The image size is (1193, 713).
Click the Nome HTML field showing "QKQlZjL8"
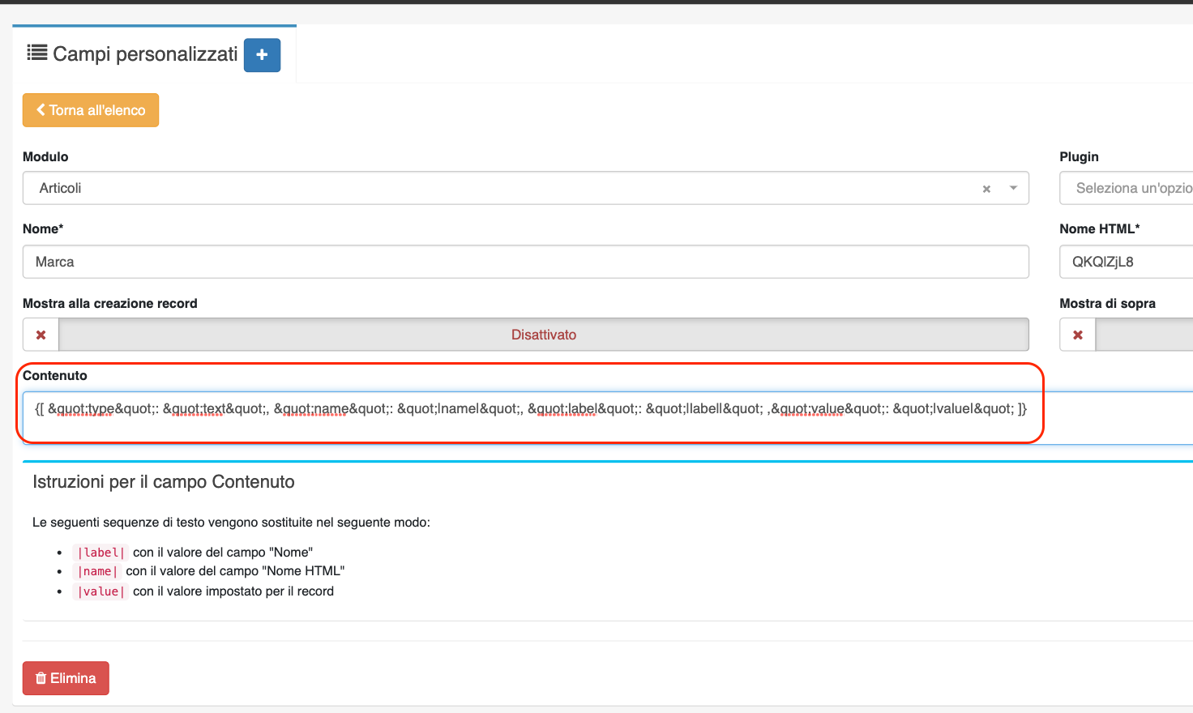point(1127,261)
